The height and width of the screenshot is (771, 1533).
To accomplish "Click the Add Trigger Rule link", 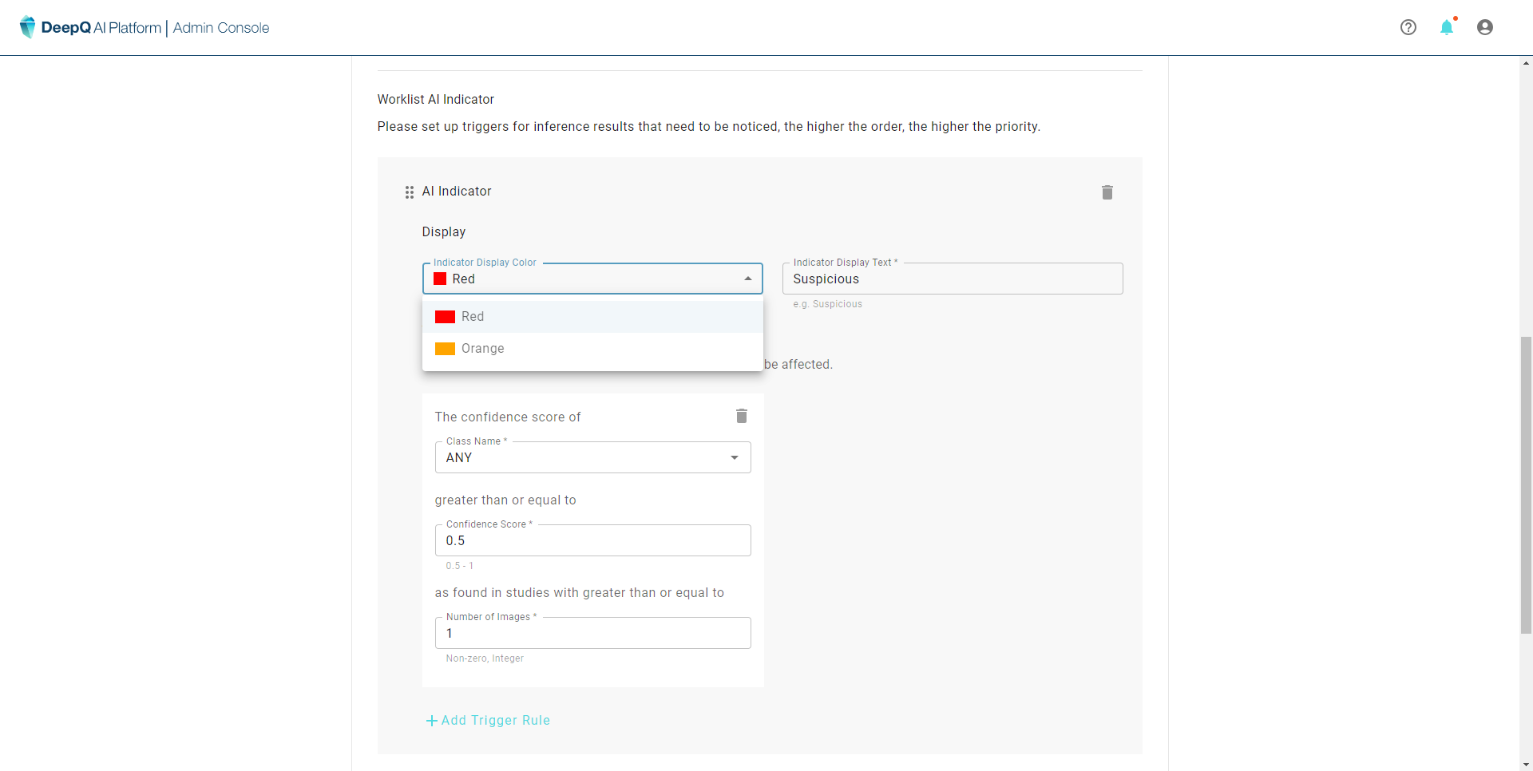I will coord(495,721).
